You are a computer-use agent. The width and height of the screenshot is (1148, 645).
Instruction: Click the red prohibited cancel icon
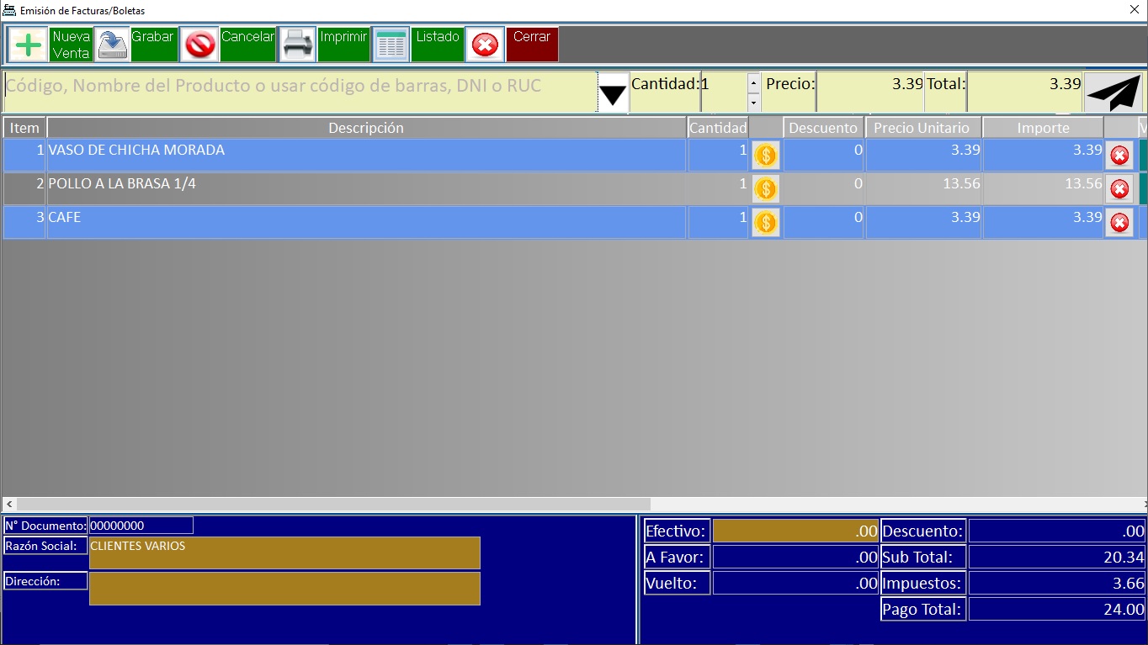pos(200,45)
